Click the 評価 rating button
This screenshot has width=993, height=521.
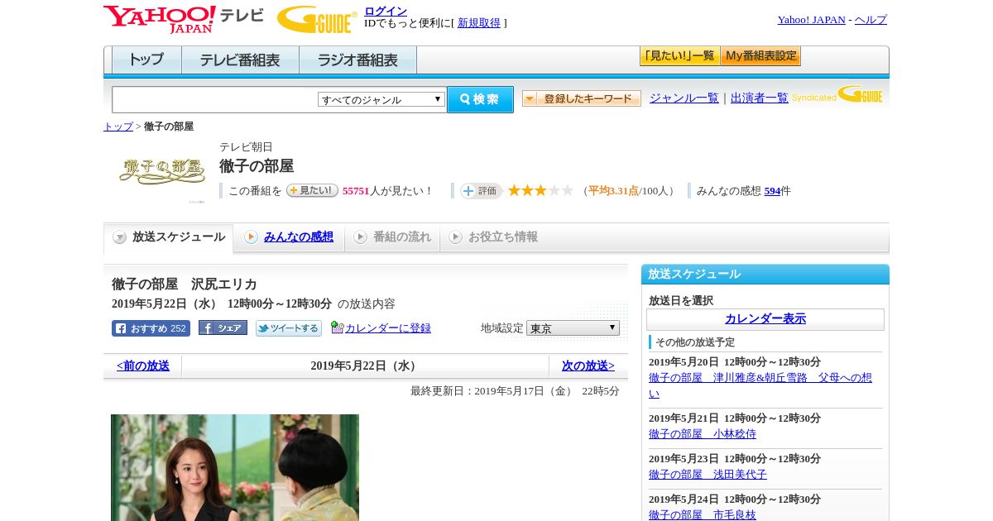481,191
